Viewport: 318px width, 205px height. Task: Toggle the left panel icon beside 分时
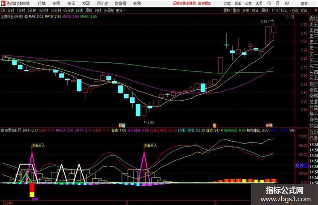[3, 10]
